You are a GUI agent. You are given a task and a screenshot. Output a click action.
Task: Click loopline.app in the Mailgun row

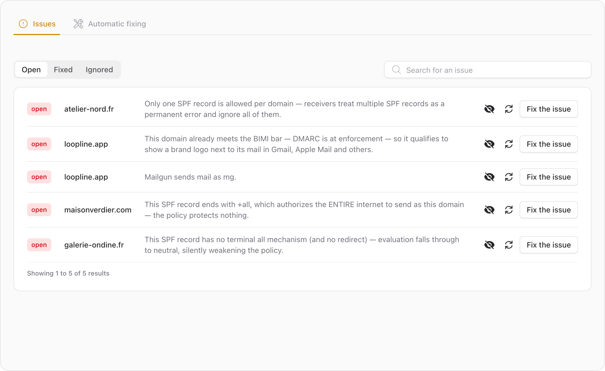pos(86,177)
